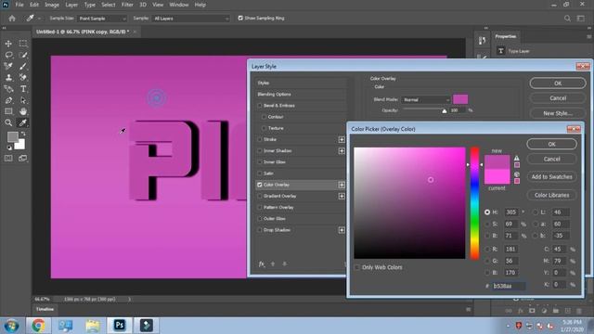Select the Rectangle shape tool
The image size is (594, 334).
[8, 111]
